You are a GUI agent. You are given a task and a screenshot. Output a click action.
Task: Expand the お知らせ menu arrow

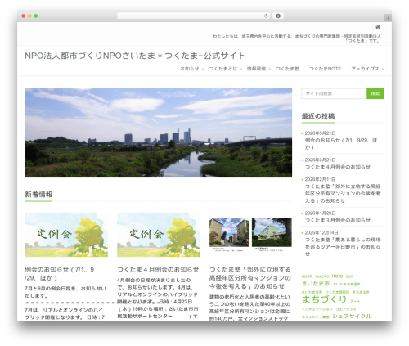(x=203, y=69)
